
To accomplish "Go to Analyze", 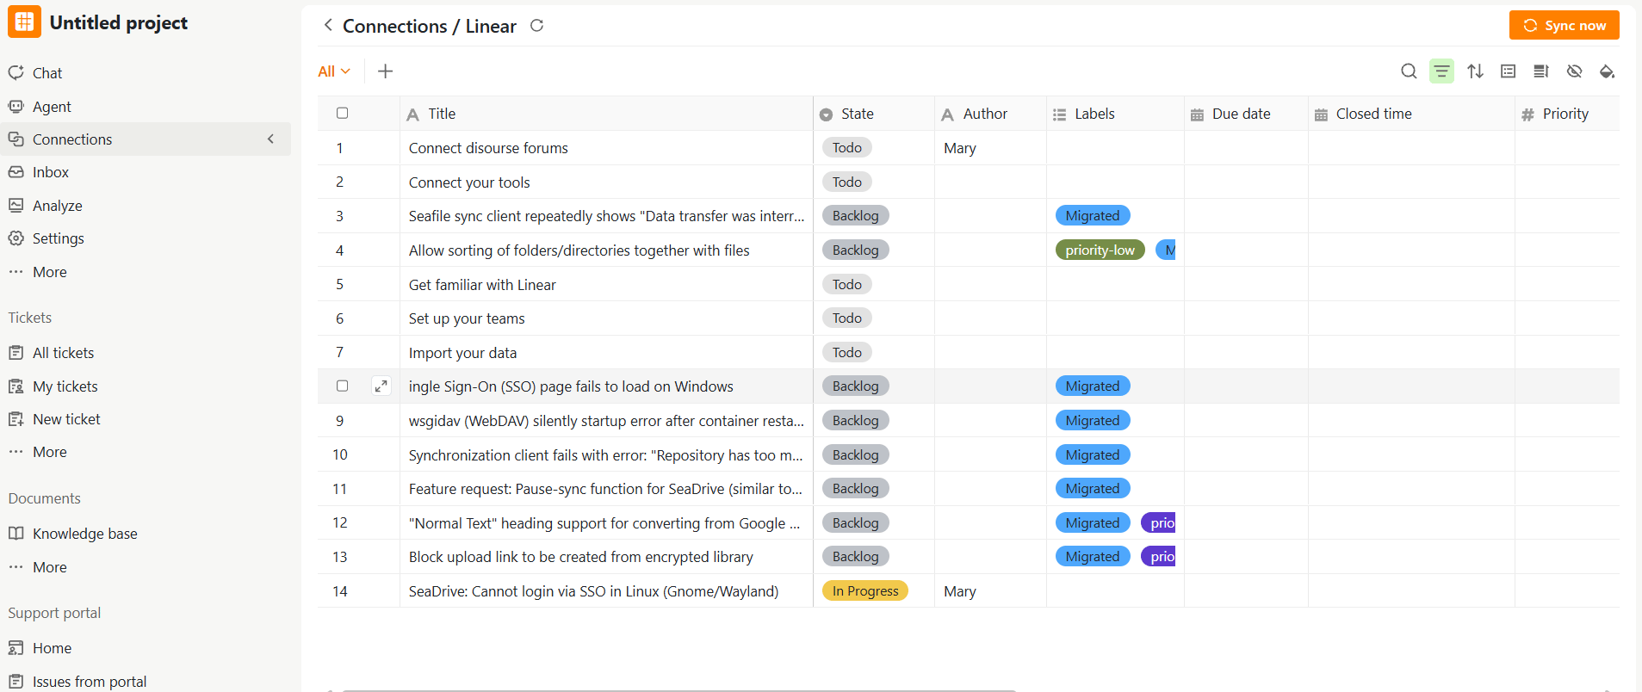I will pos(58,206).
